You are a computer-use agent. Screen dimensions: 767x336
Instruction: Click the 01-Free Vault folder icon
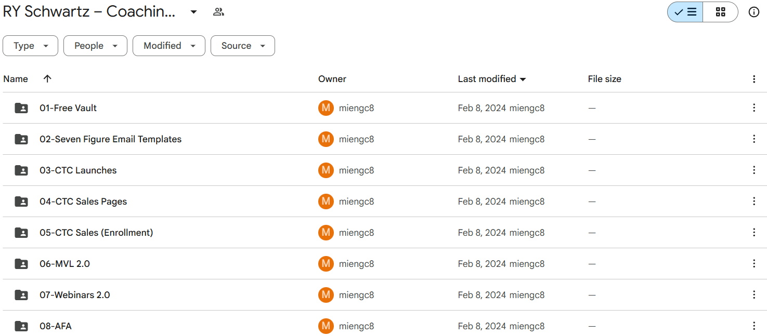click(21, 108)
